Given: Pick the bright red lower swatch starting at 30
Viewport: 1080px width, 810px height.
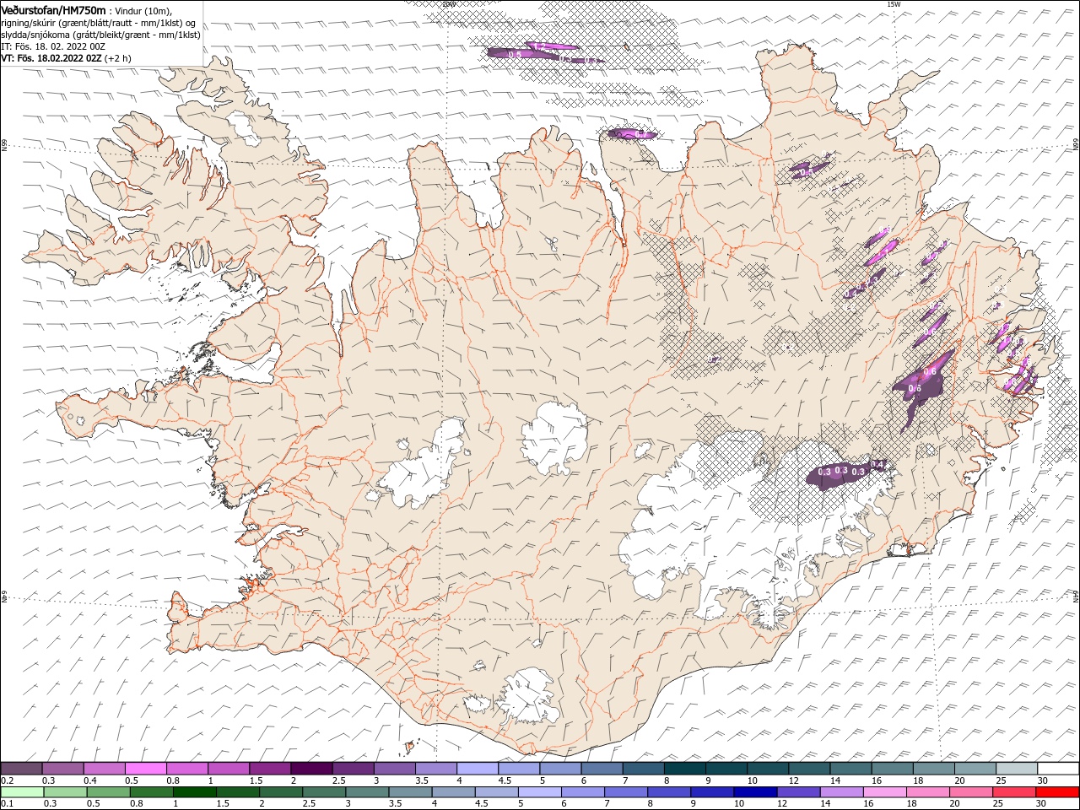Looking at the screenshot, I should point(1057,792).
